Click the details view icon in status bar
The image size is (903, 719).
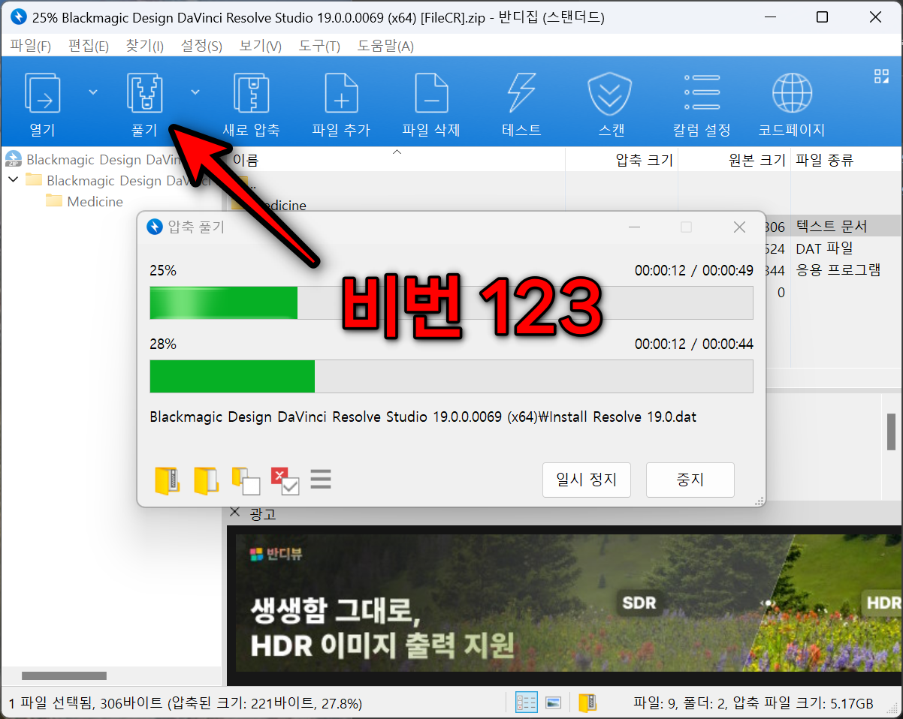526,702
